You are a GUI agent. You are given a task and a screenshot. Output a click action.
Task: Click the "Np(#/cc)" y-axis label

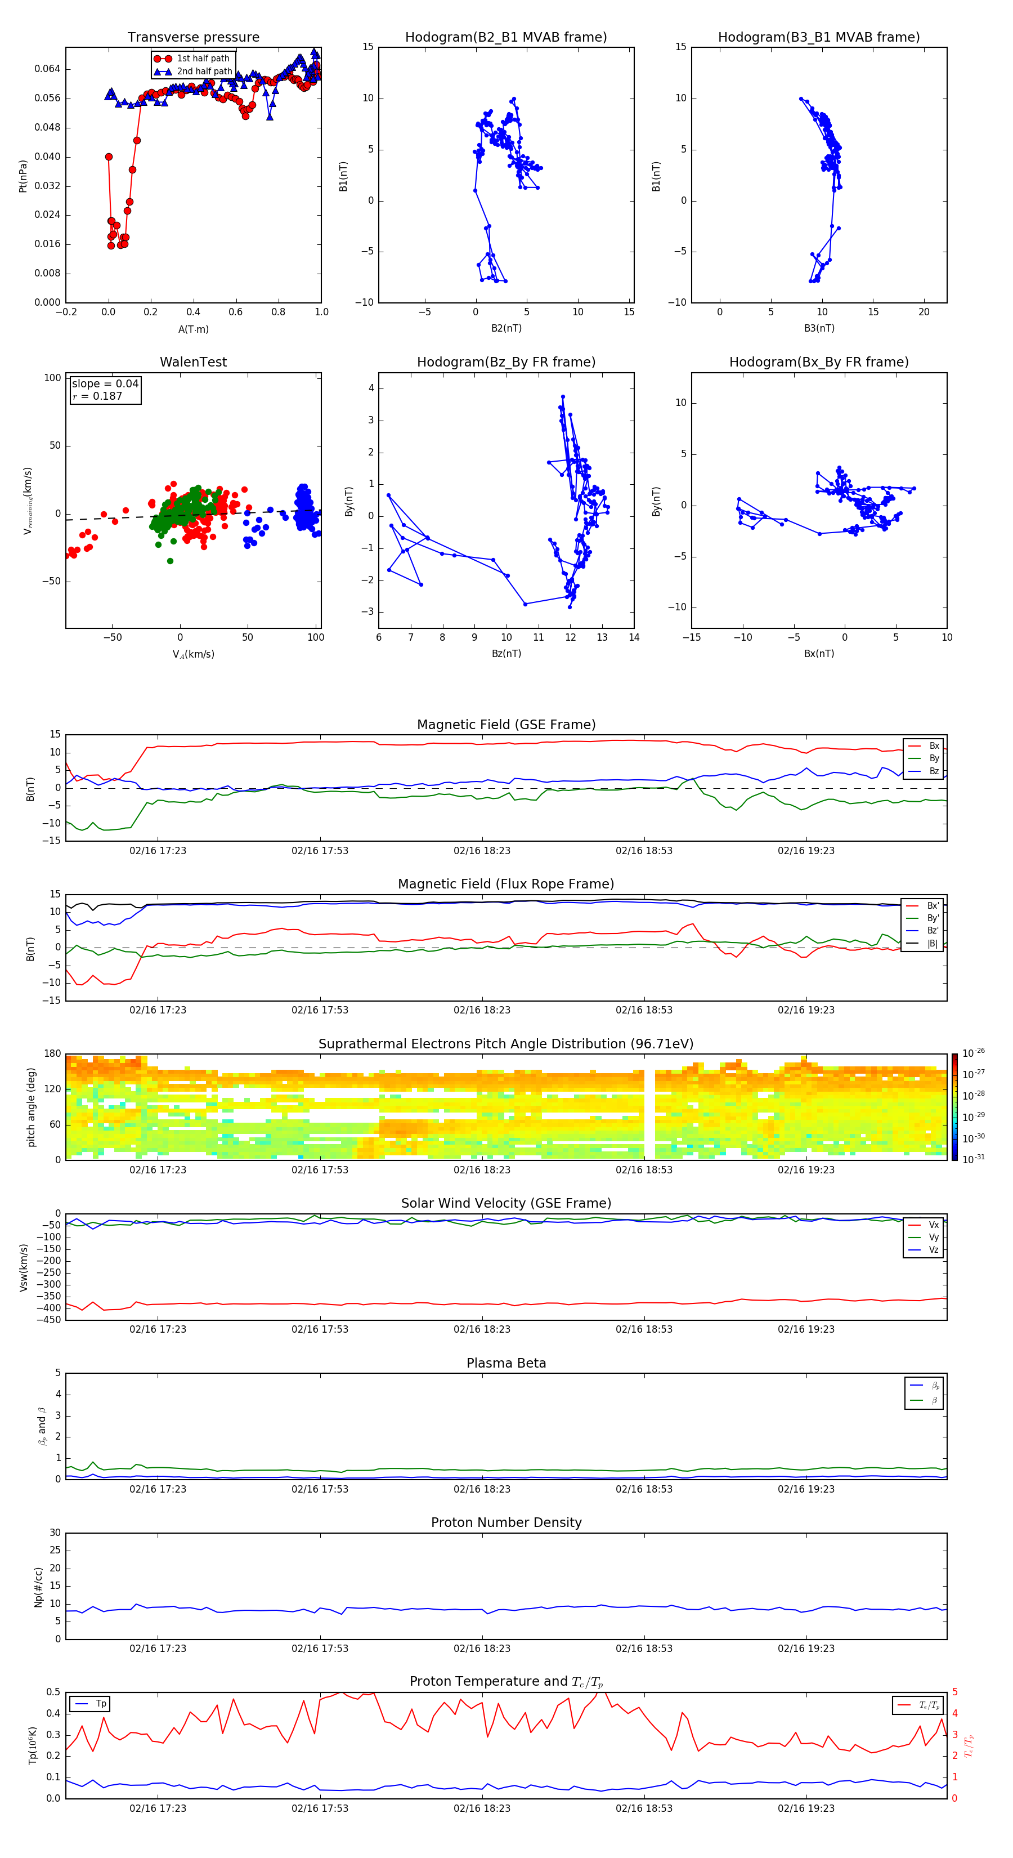click(x=38, y=1587)
